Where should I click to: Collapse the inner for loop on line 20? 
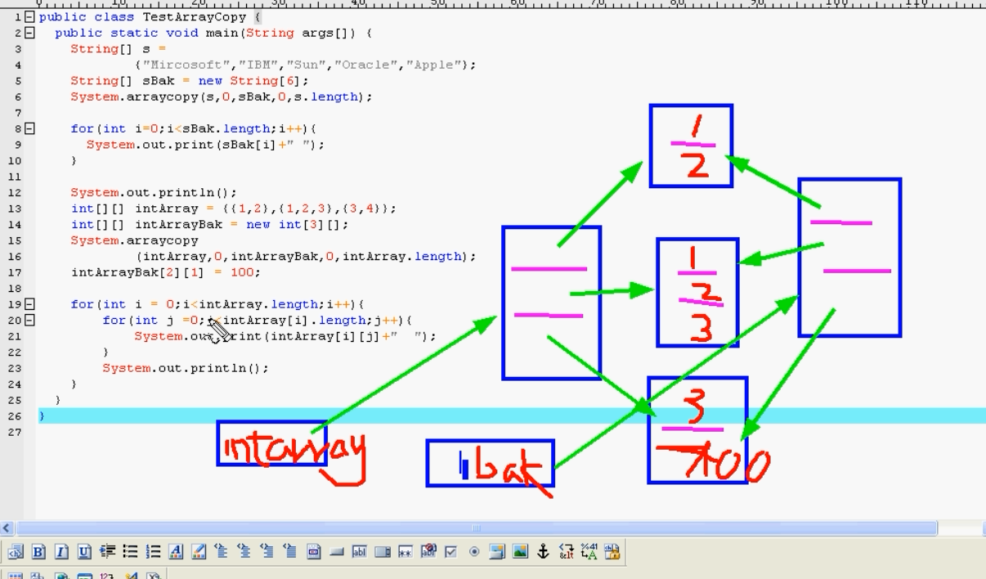[x=30, y=320]
